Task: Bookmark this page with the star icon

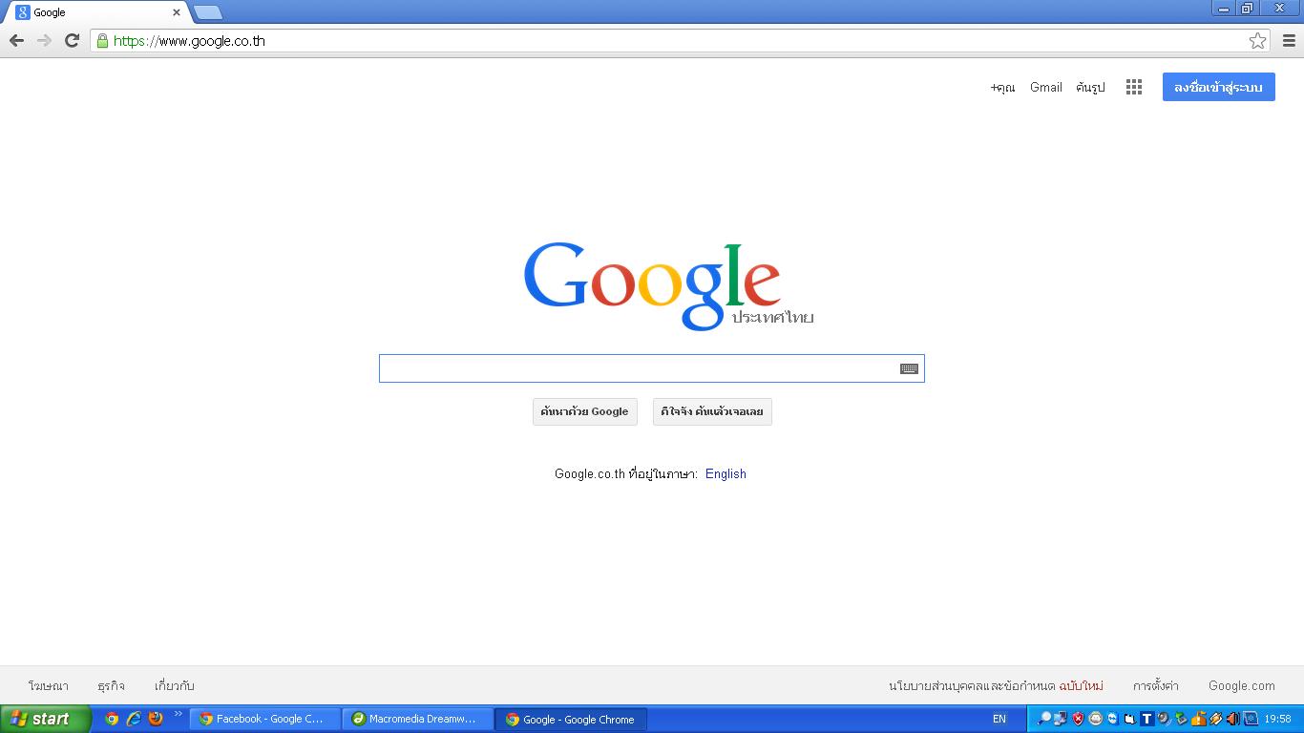Action: tap(1257, 40)
